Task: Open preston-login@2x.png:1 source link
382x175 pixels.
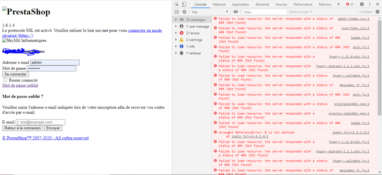Action: coord(349,113)
